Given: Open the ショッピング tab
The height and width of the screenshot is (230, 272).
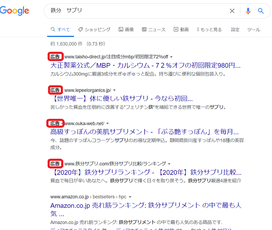Looking at the screenshot, I should [x=94, y=30].
